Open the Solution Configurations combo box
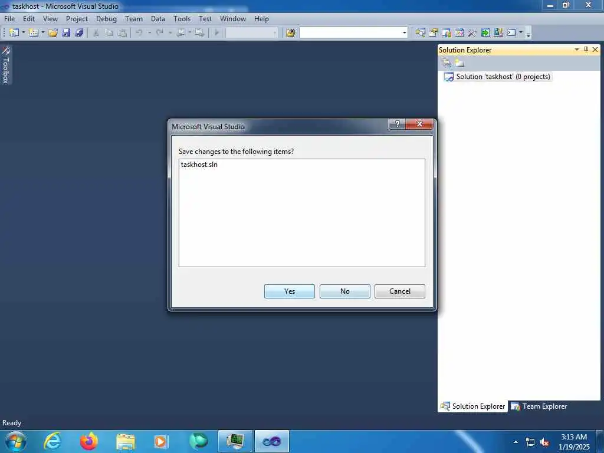The height and width of the screenshot is (453, 604). (x=251, y=33)
